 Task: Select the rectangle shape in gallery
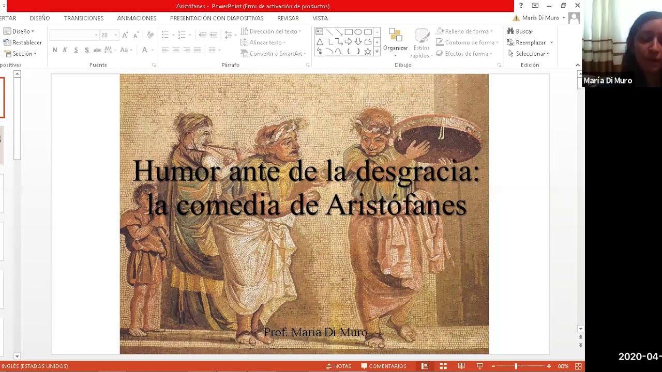348,32
